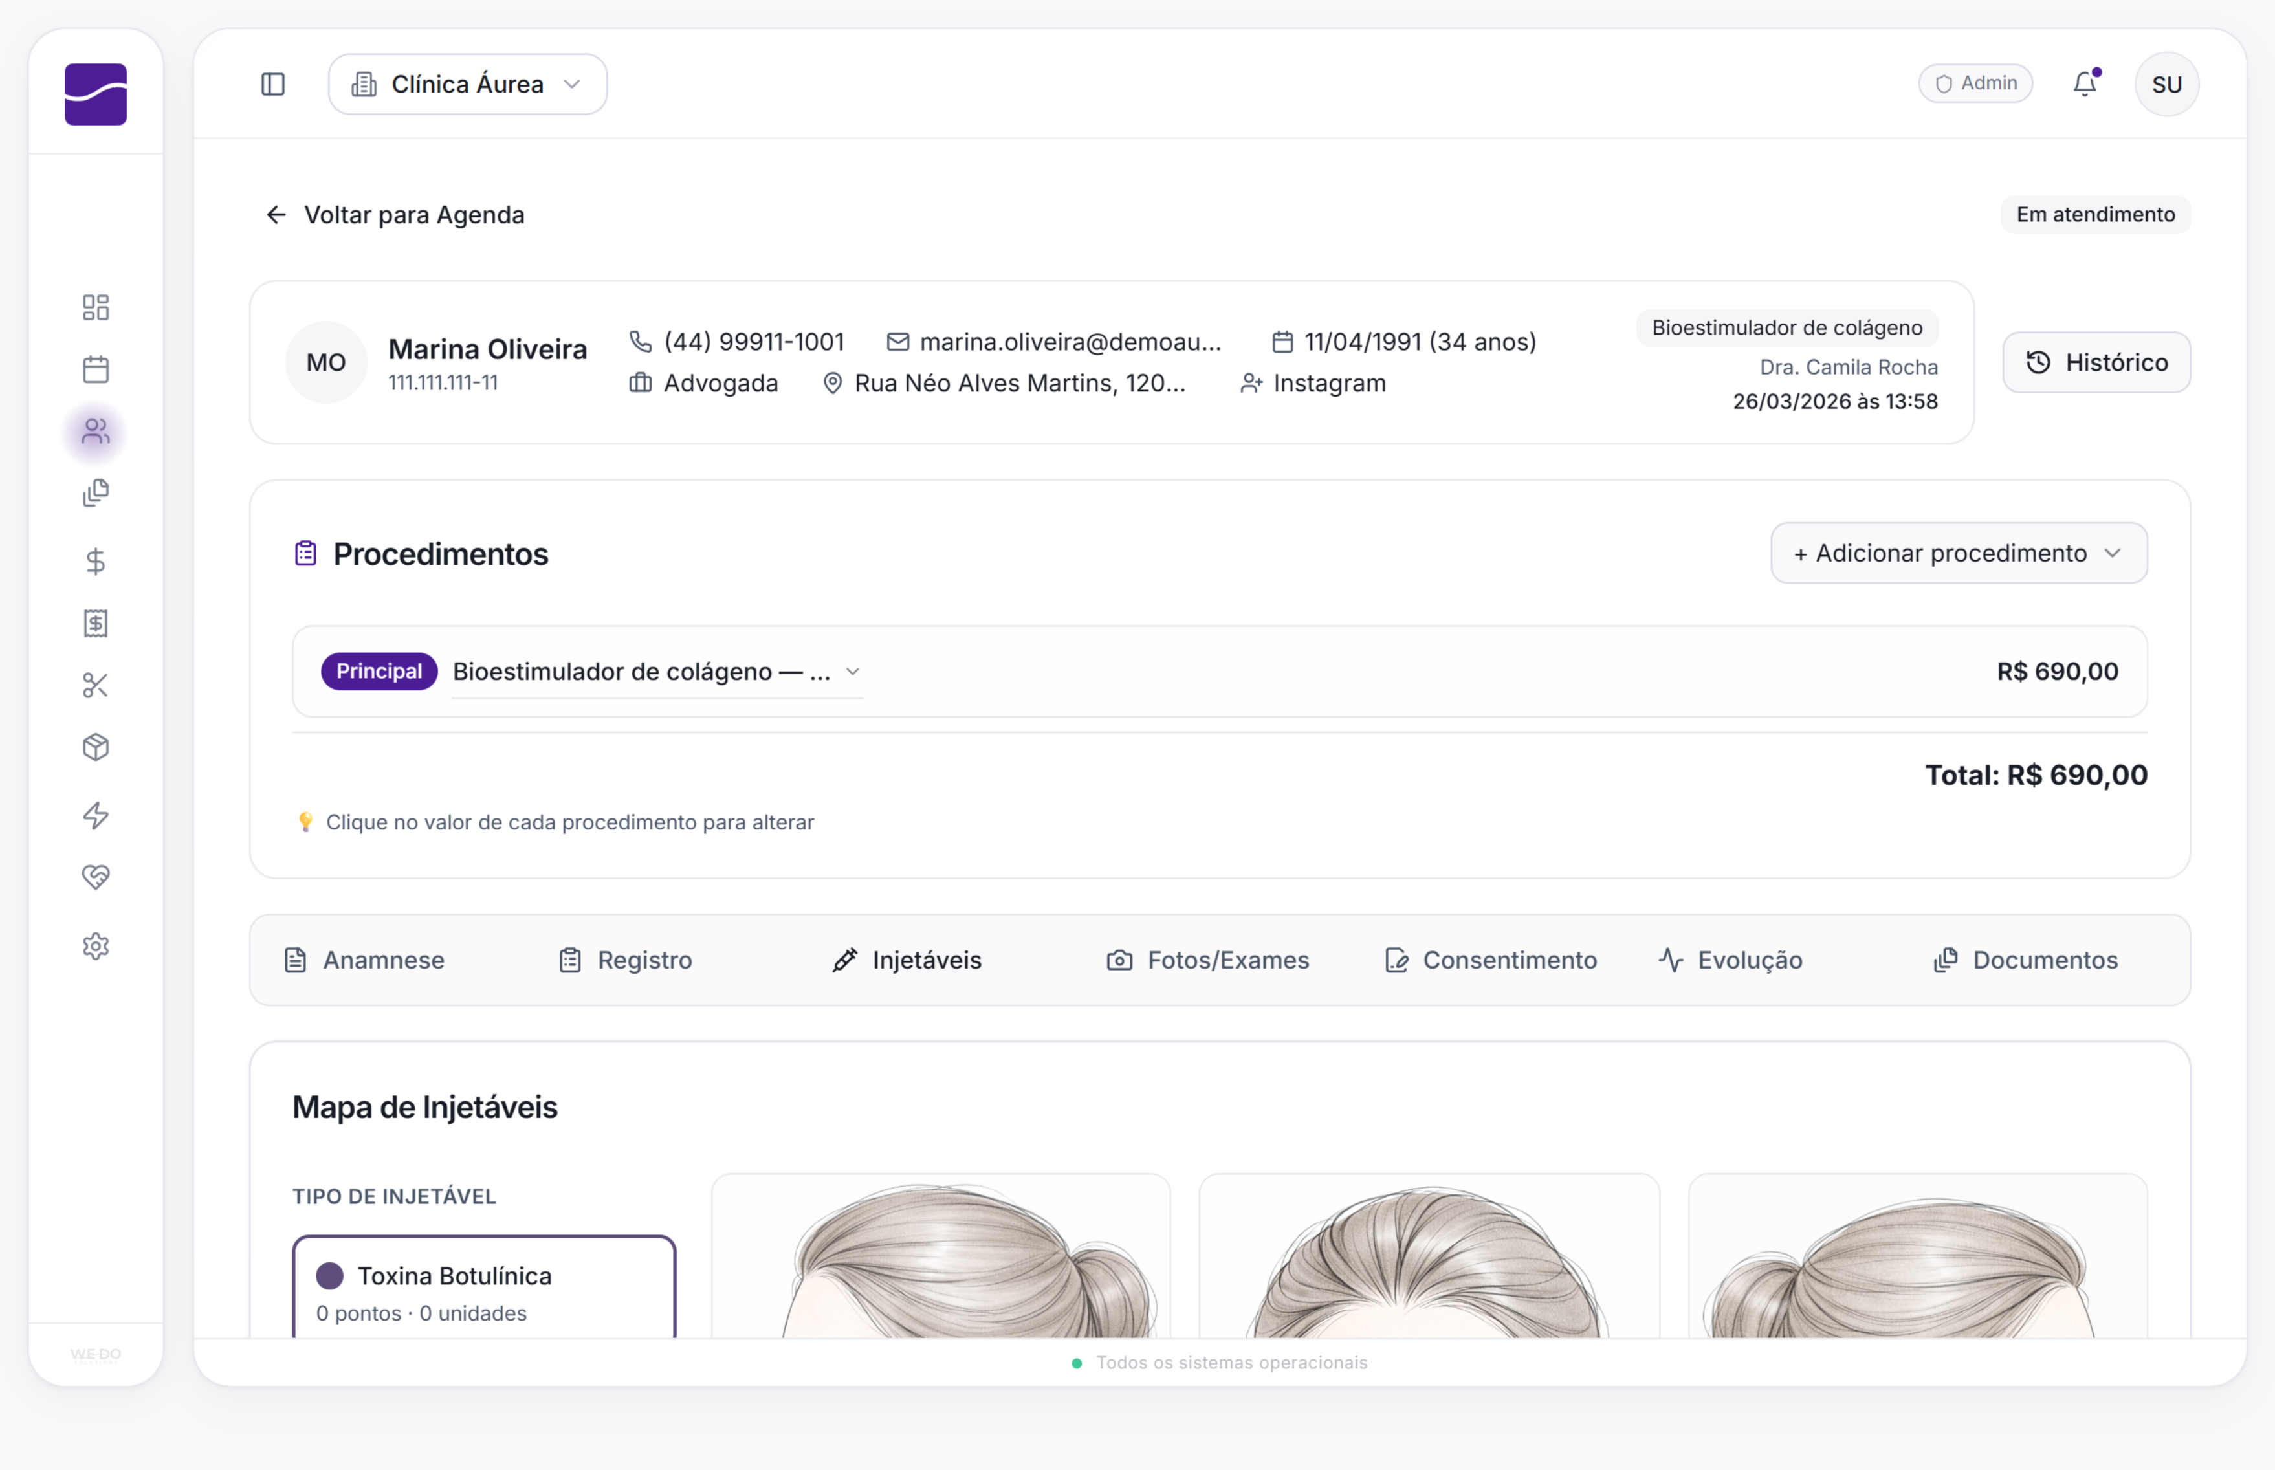Open the box inventory icon in sidebar

(96, 747)
